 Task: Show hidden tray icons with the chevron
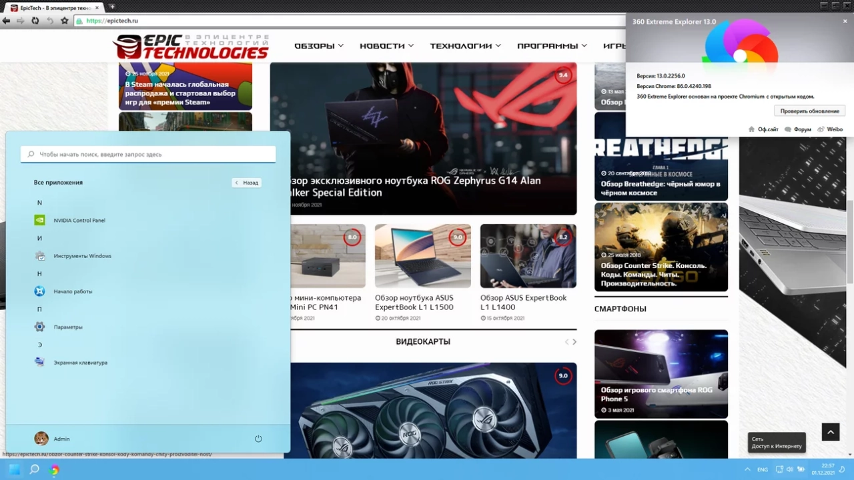point(747,469)
